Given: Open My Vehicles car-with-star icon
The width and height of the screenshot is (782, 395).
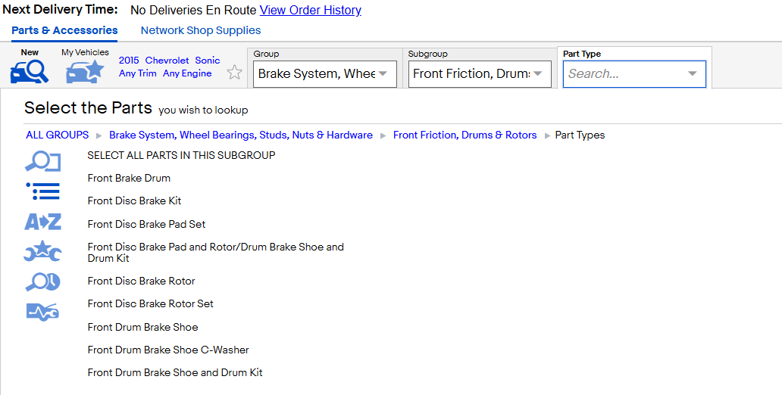Looking at the screenshot, I should point(85,72).
